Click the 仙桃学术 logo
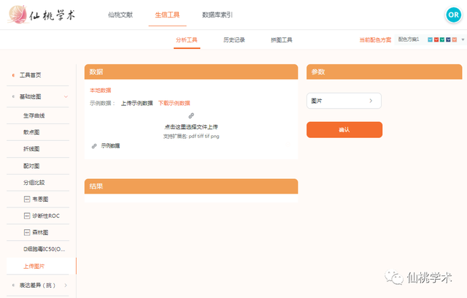This screenshot has height=298, width=467. point(42,15)
